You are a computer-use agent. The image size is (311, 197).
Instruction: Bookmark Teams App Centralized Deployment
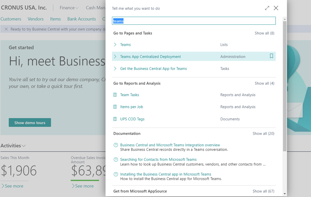[x=271, y=56]
